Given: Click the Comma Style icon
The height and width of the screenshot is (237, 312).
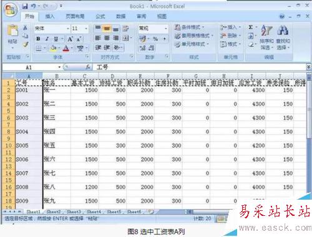Looking at the screenshot, I should pos(165,39).
